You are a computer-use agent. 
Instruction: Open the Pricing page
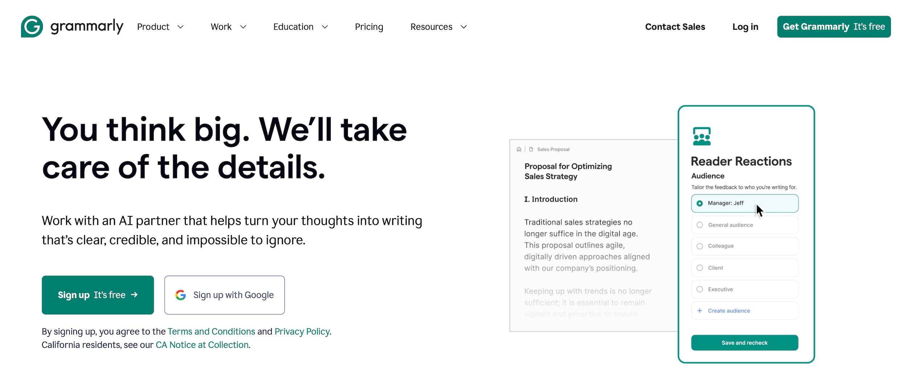click(369, 26)
